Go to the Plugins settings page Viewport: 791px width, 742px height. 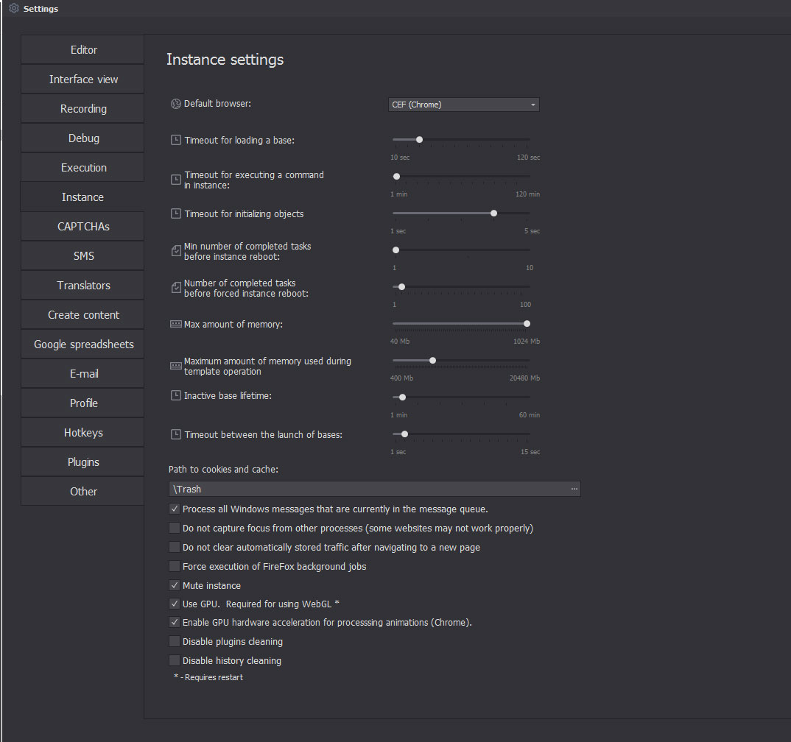[83, 462]
